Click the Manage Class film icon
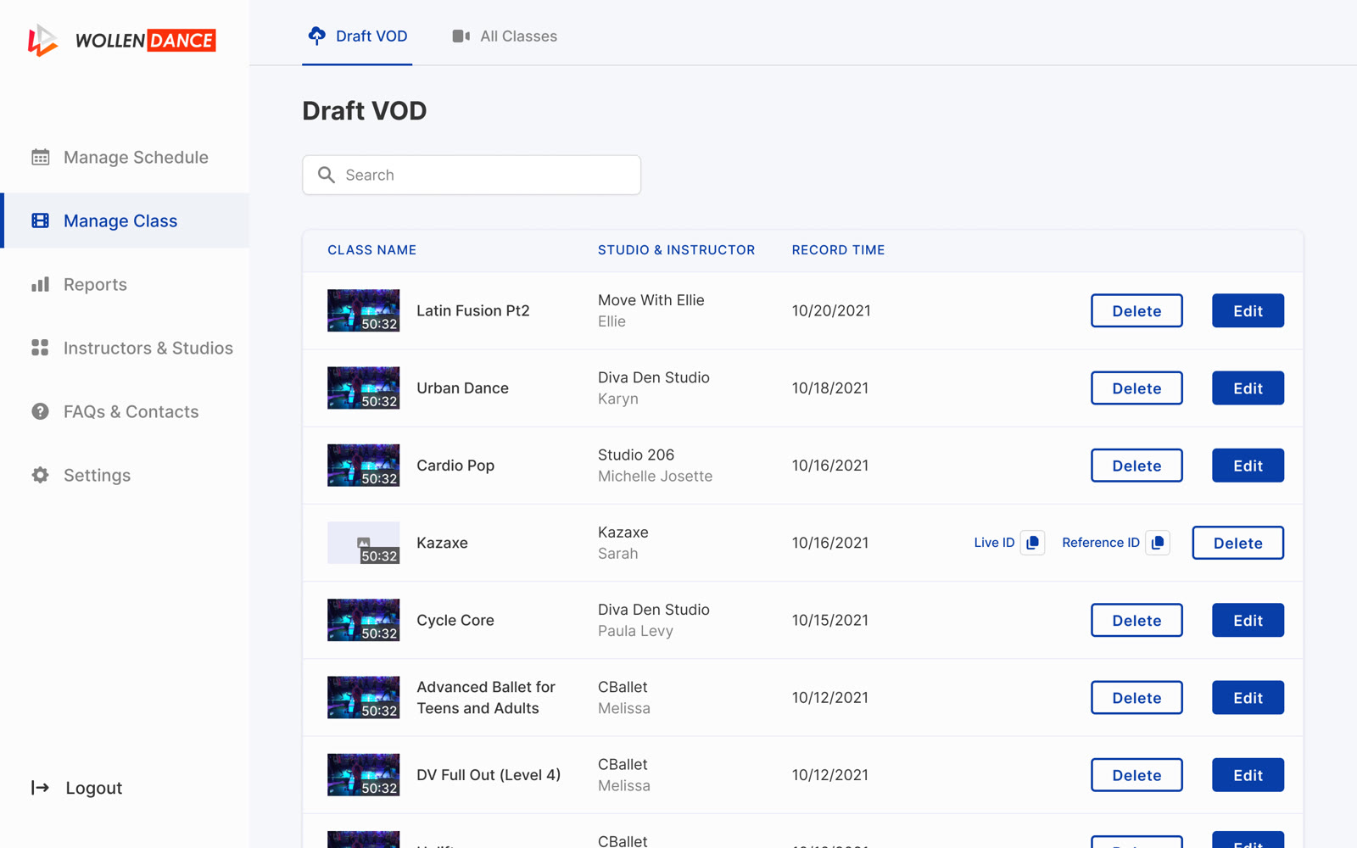1357x848 pixels. pyautogui.click(x=40, y=220)
